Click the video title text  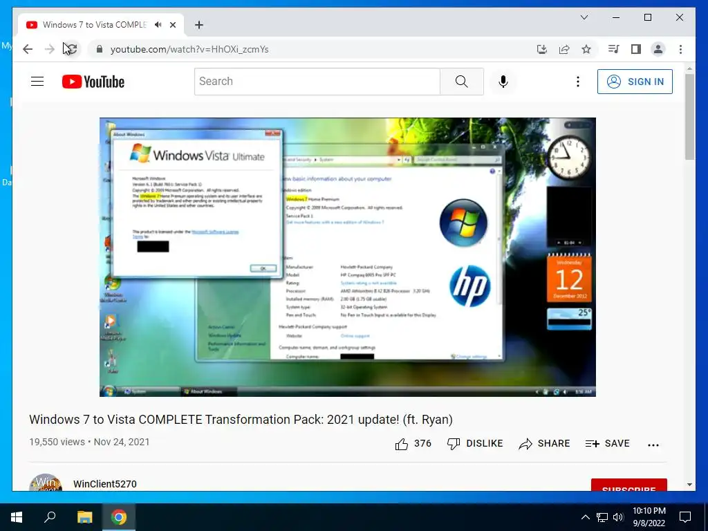tap(241, 420)
